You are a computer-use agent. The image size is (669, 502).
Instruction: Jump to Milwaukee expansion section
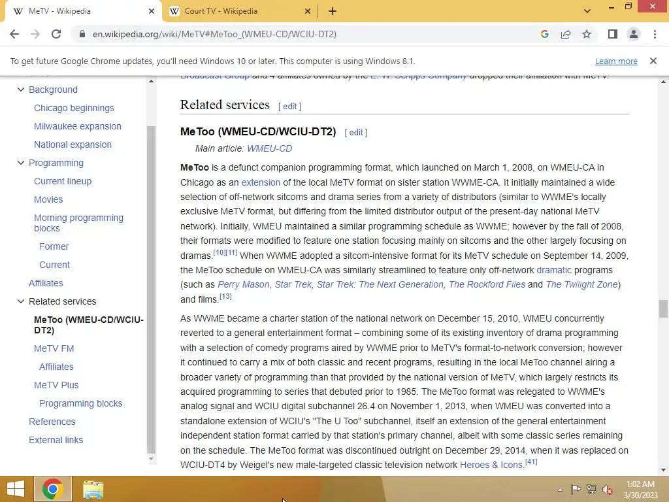[78, 126]
